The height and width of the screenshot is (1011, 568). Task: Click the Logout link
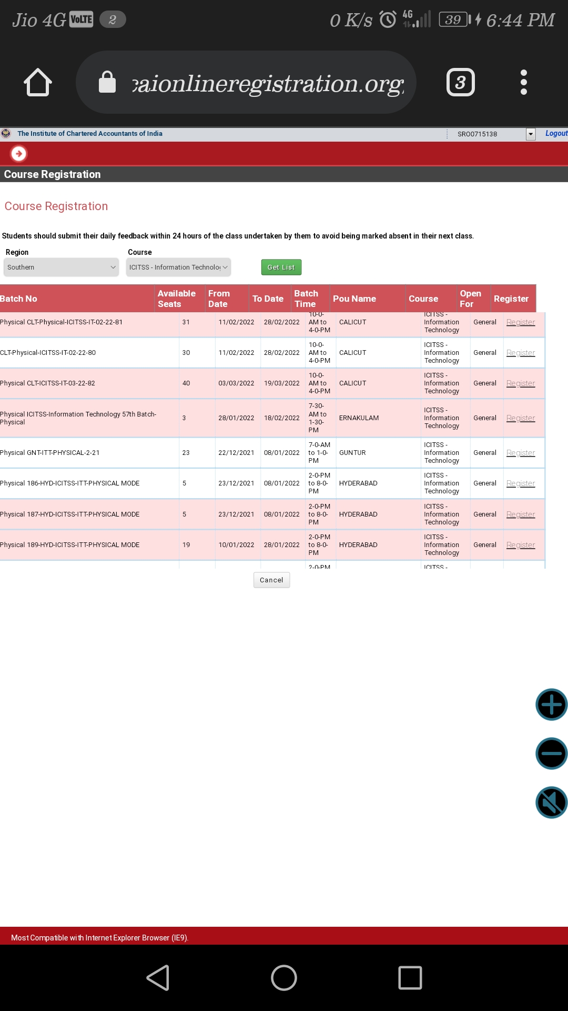pyautogui.click(x=556, y=134)
